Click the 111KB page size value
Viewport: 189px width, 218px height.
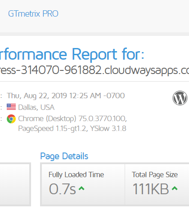pos(151,189)
